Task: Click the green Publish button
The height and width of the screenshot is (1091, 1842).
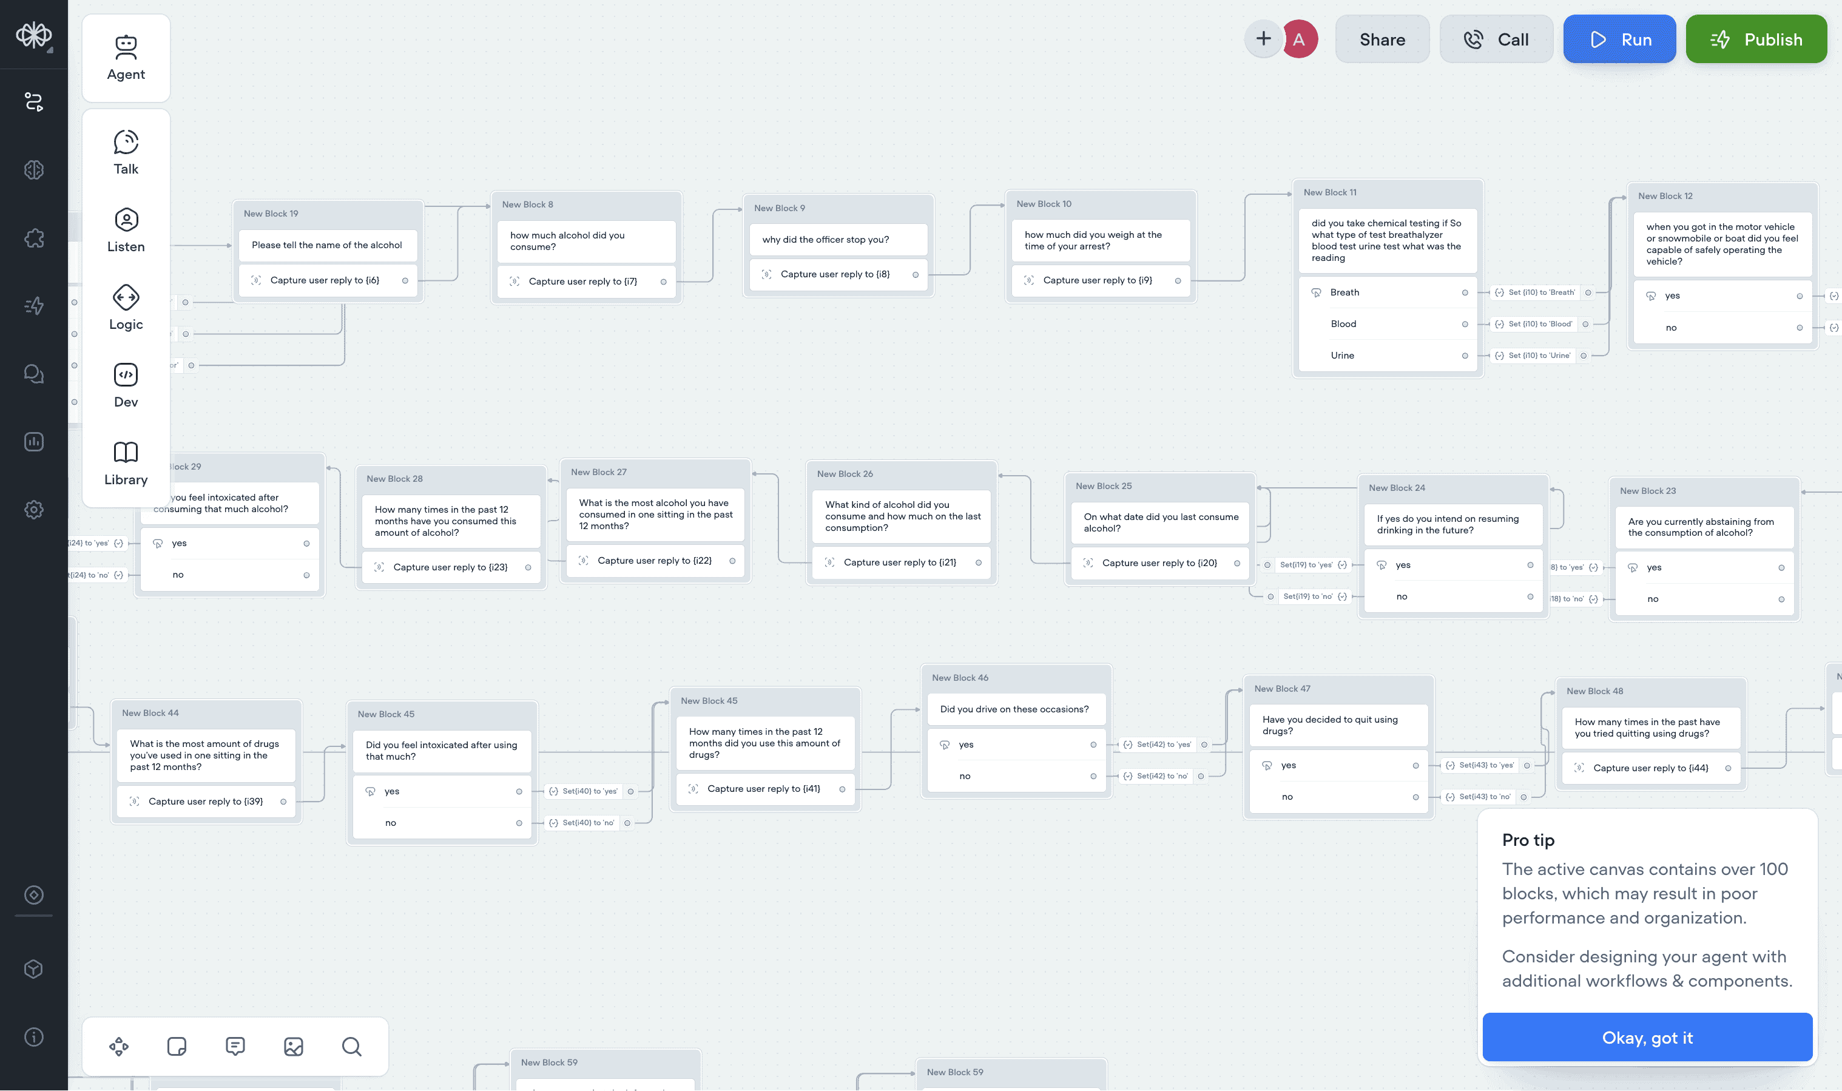Action: tap(1755, 39)
